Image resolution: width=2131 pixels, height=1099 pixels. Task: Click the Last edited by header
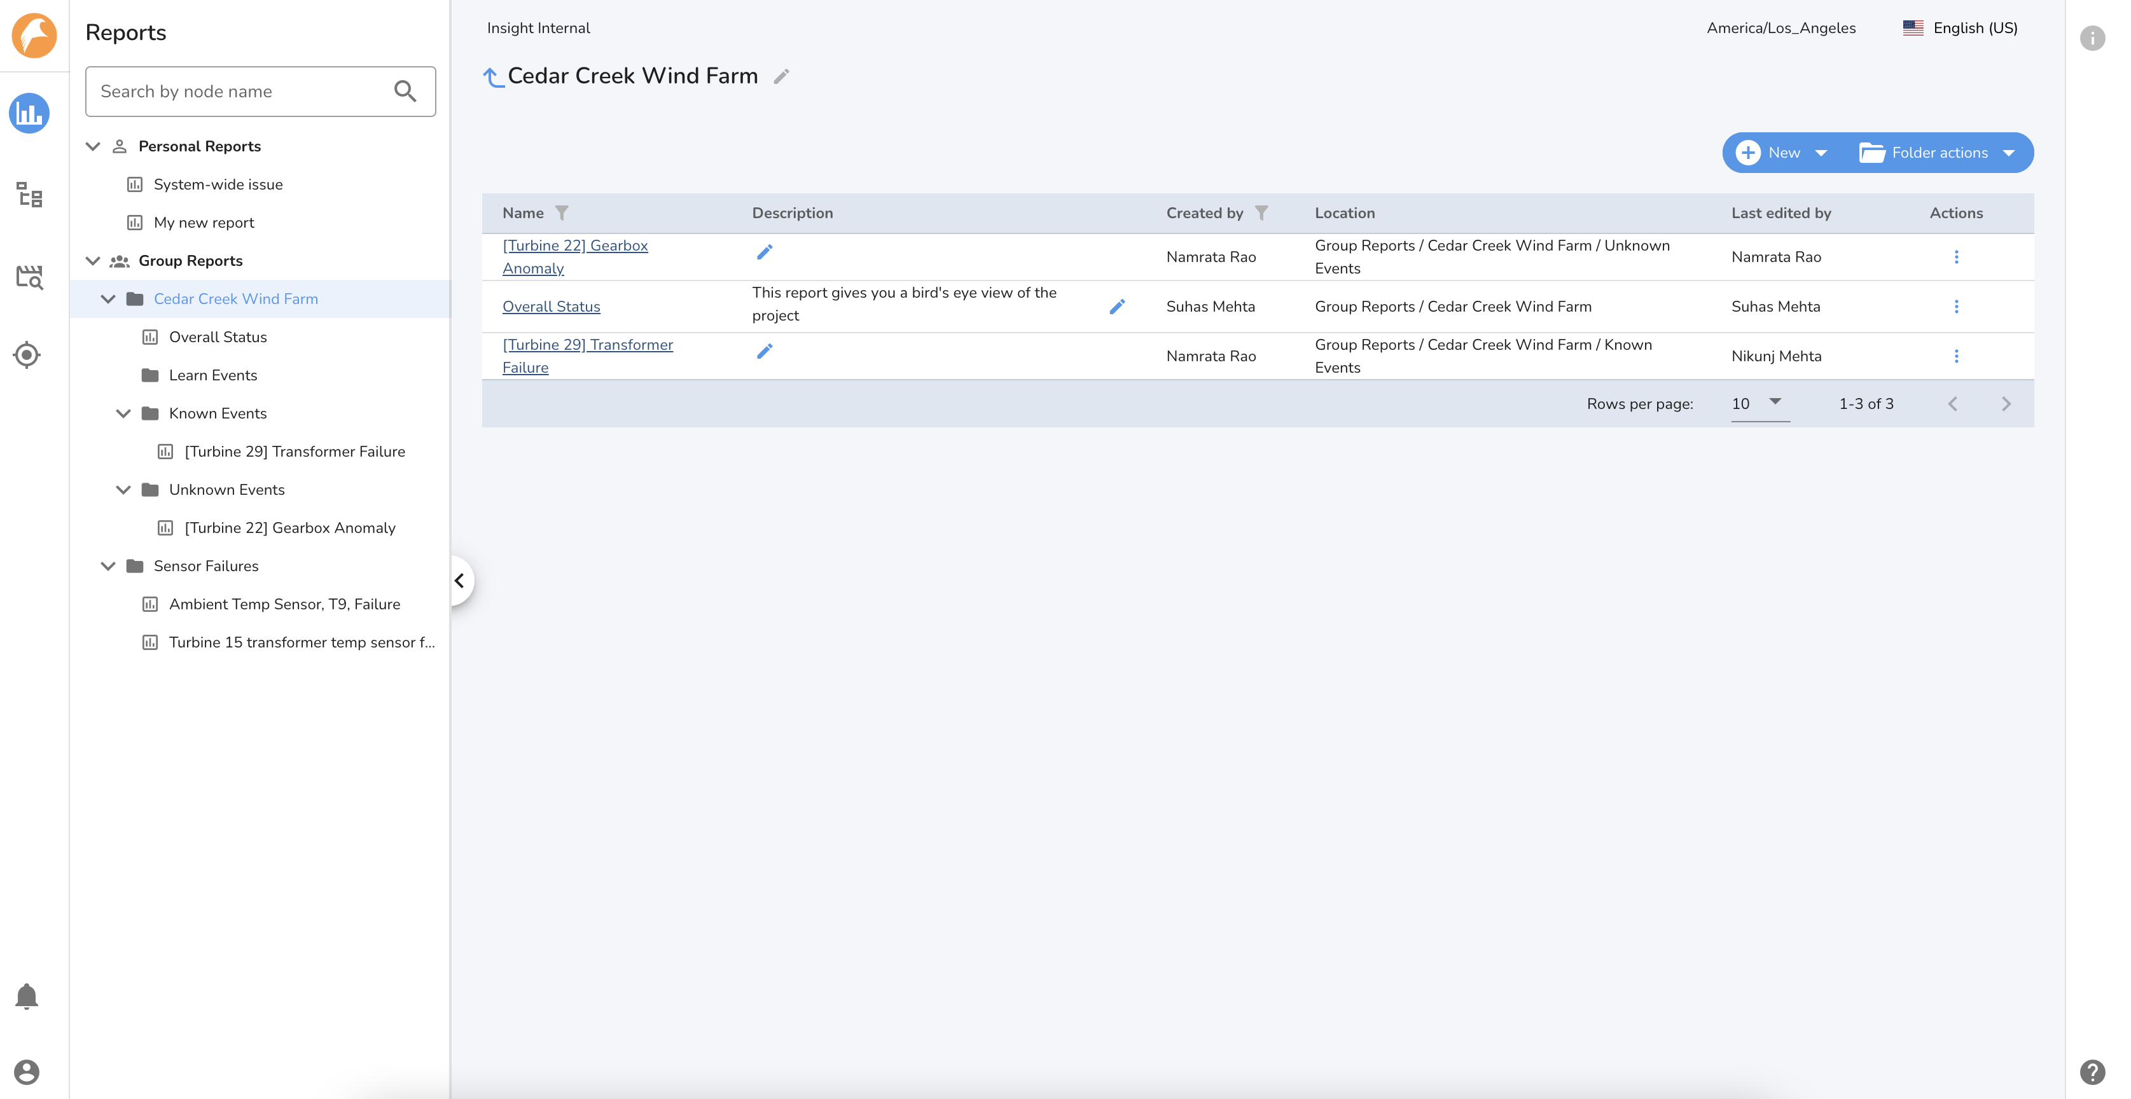point(1780,212)
